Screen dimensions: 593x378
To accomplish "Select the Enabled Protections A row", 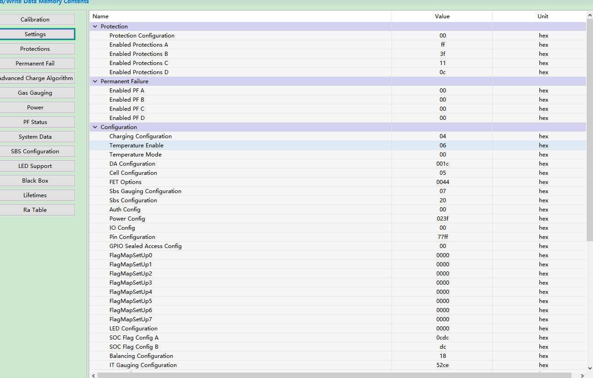I will [338, 45].
